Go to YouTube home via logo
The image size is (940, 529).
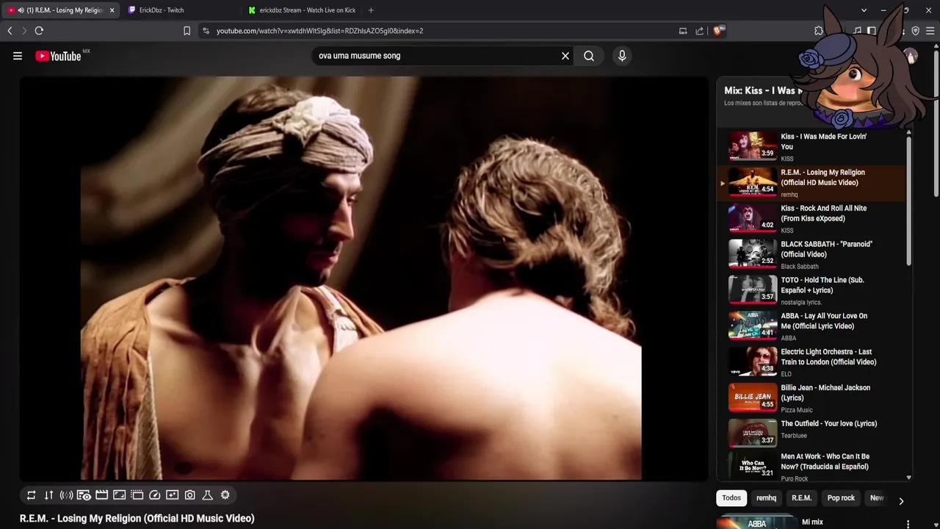coord(58,56)
